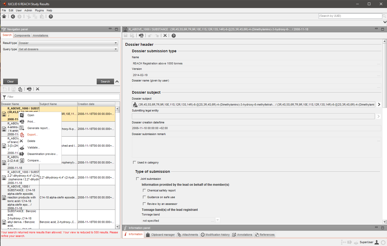Open the Result type dropdown
Screen dimensions: 387x246
click(68, 43)
